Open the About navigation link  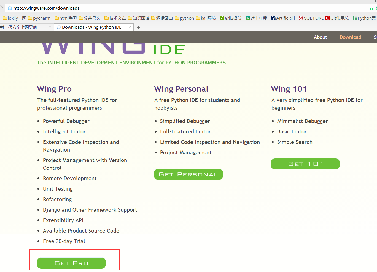pyautogui.click(x=320, y=37)
